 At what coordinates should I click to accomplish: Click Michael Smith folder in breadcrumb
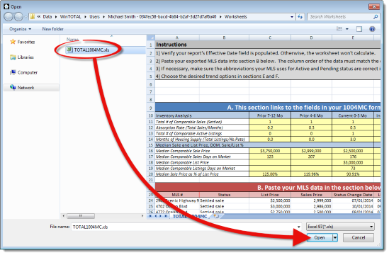[162, 17]
